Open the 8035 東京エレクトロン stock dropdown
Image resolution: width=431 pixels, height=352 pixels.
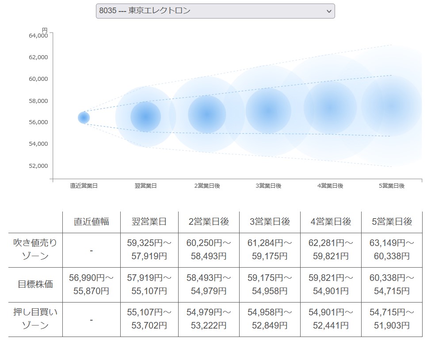click(215, 11)
